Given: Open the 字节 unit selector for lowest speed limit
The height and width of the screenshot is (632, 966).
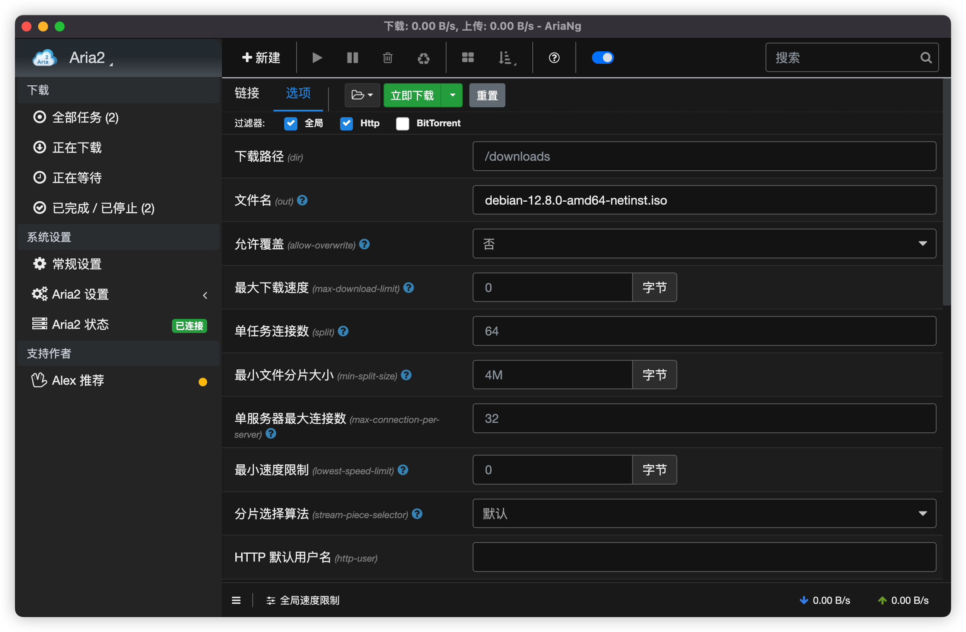Looking at the screenshot, I should click(654, 470).
